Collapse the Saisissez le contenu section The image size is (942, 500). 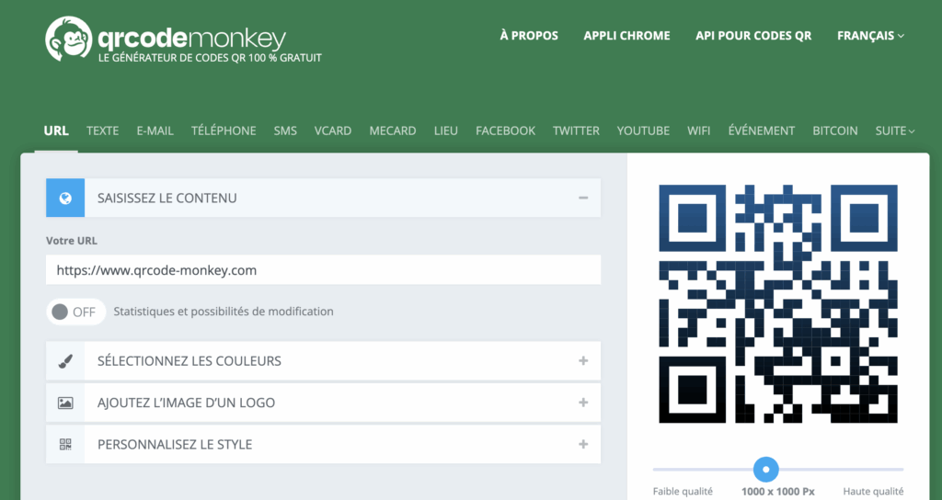582,199
